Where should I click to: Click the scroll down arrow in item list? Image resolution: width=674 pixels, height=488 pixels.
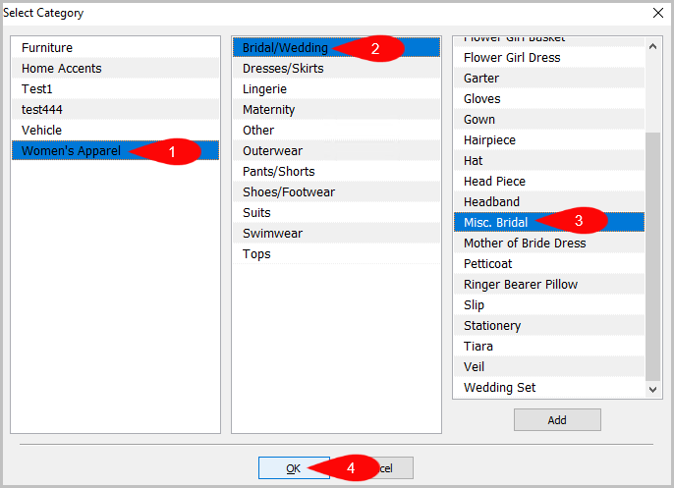tap(652, 389)
